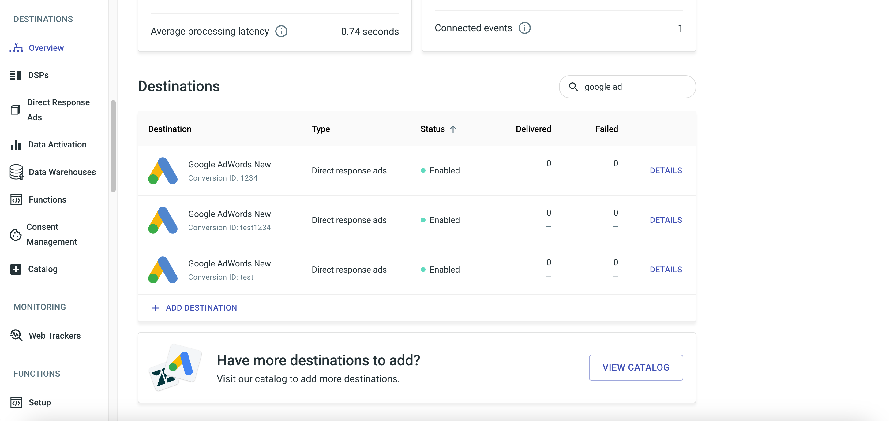This screenshot has height=421, width=889.
Task: Sort table by Delivered column header
Action: 533,129
